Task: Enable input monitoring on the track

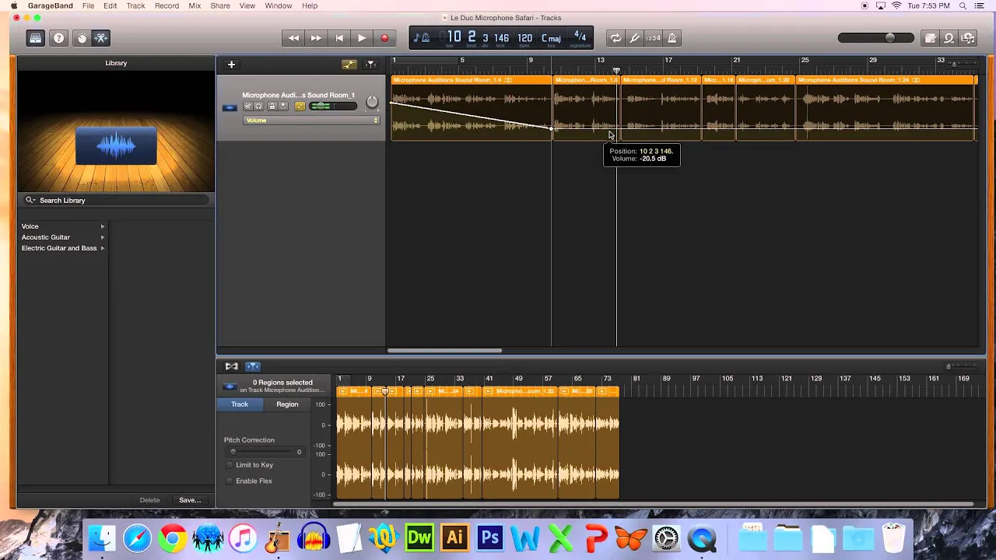Action: coord(283,107)
